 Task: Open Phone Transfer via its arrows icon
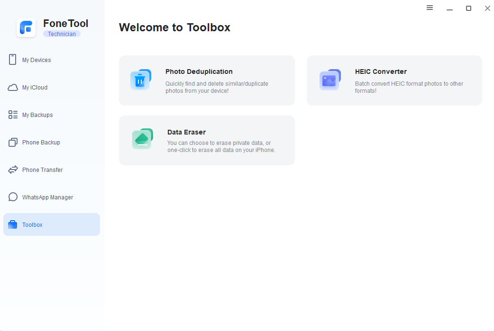[x=13, y=170]
